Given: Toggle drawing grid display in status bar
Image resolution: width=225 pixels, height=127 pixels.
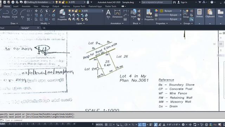Looking at the screenshot, I should 106,125.
